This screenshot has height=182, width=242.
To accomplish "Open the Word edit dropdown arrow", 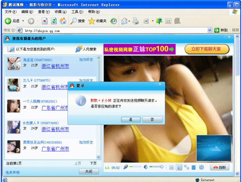I will [x=153, y=21].
